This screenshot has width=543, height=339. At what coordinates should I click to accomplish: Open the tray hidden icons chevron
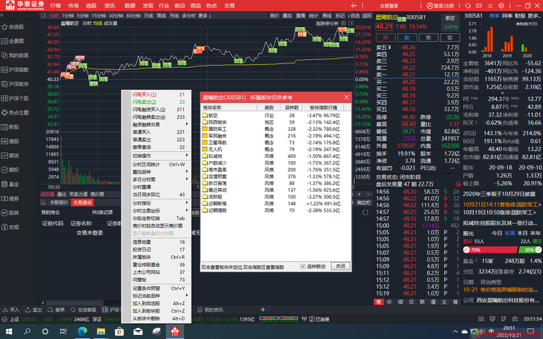[x=455, y=332]
